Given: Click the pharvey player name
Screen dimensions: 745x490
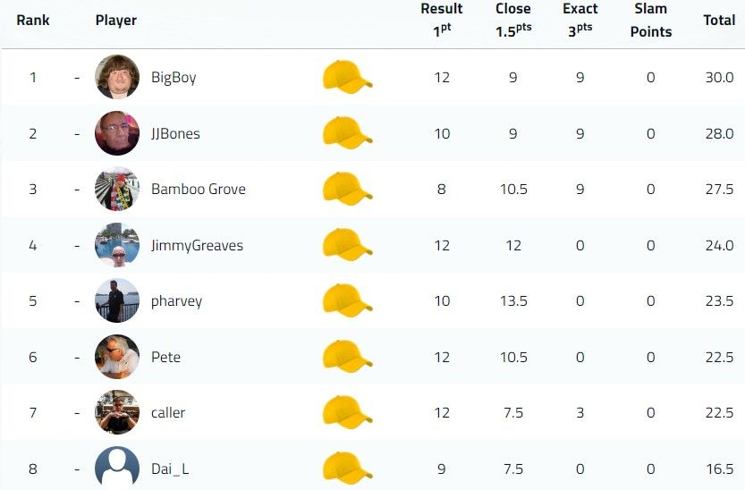Looking at the screenshot, I should click(x=176, y=301).
